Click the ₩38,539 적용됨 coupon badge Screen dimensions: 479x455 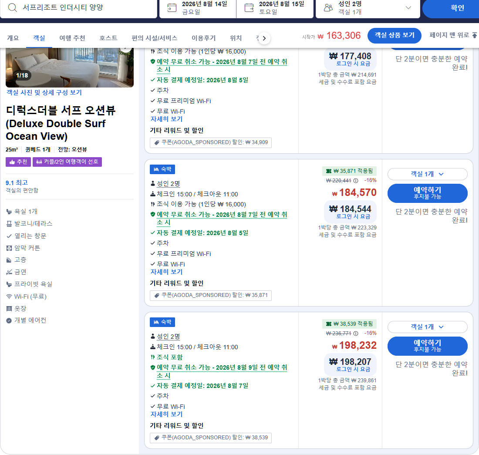tap(350, 324)
